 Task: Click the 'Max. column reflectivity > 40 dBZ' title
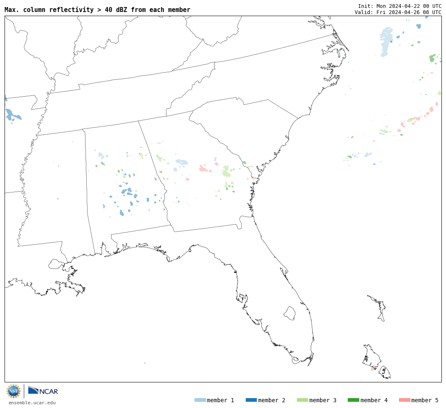pyautogui.click(x=97, y=9)
